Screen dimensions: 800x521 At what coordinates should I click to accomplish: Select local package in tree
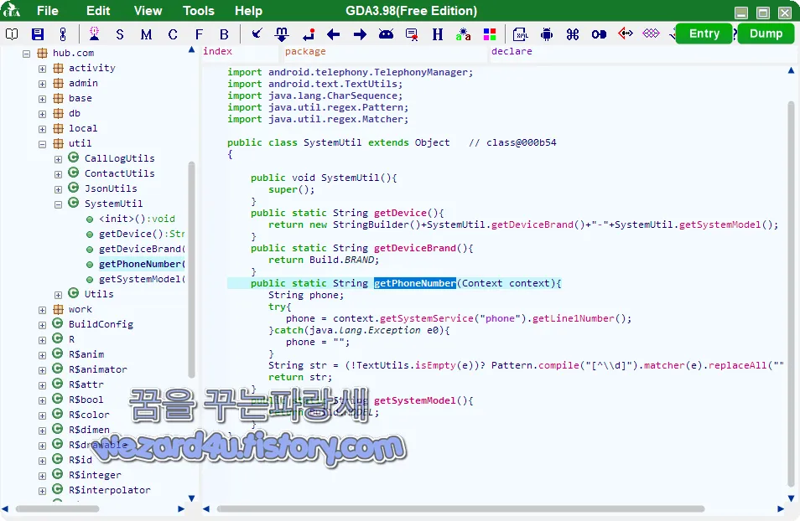(x=83, y=128)
